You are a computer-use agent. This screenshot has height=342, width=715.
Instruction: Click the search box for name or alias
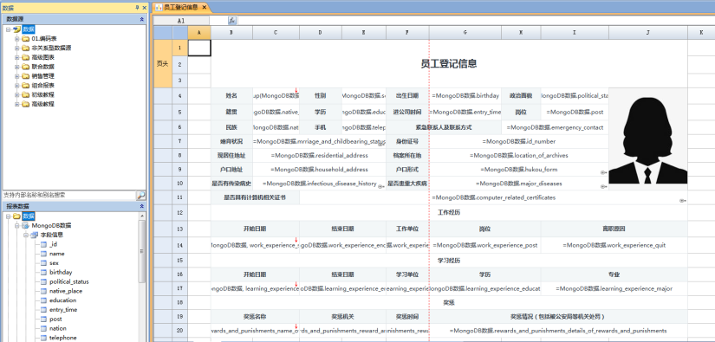tap(69, 196)
